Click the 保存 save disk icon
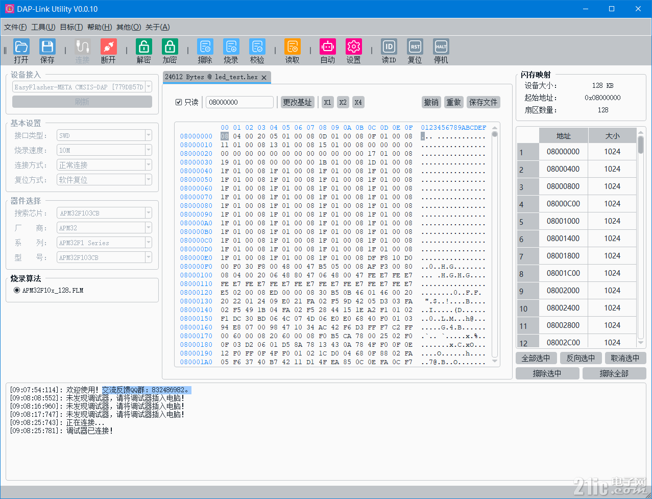Viewport: 652px width, 499px height. tap(47, 47)
